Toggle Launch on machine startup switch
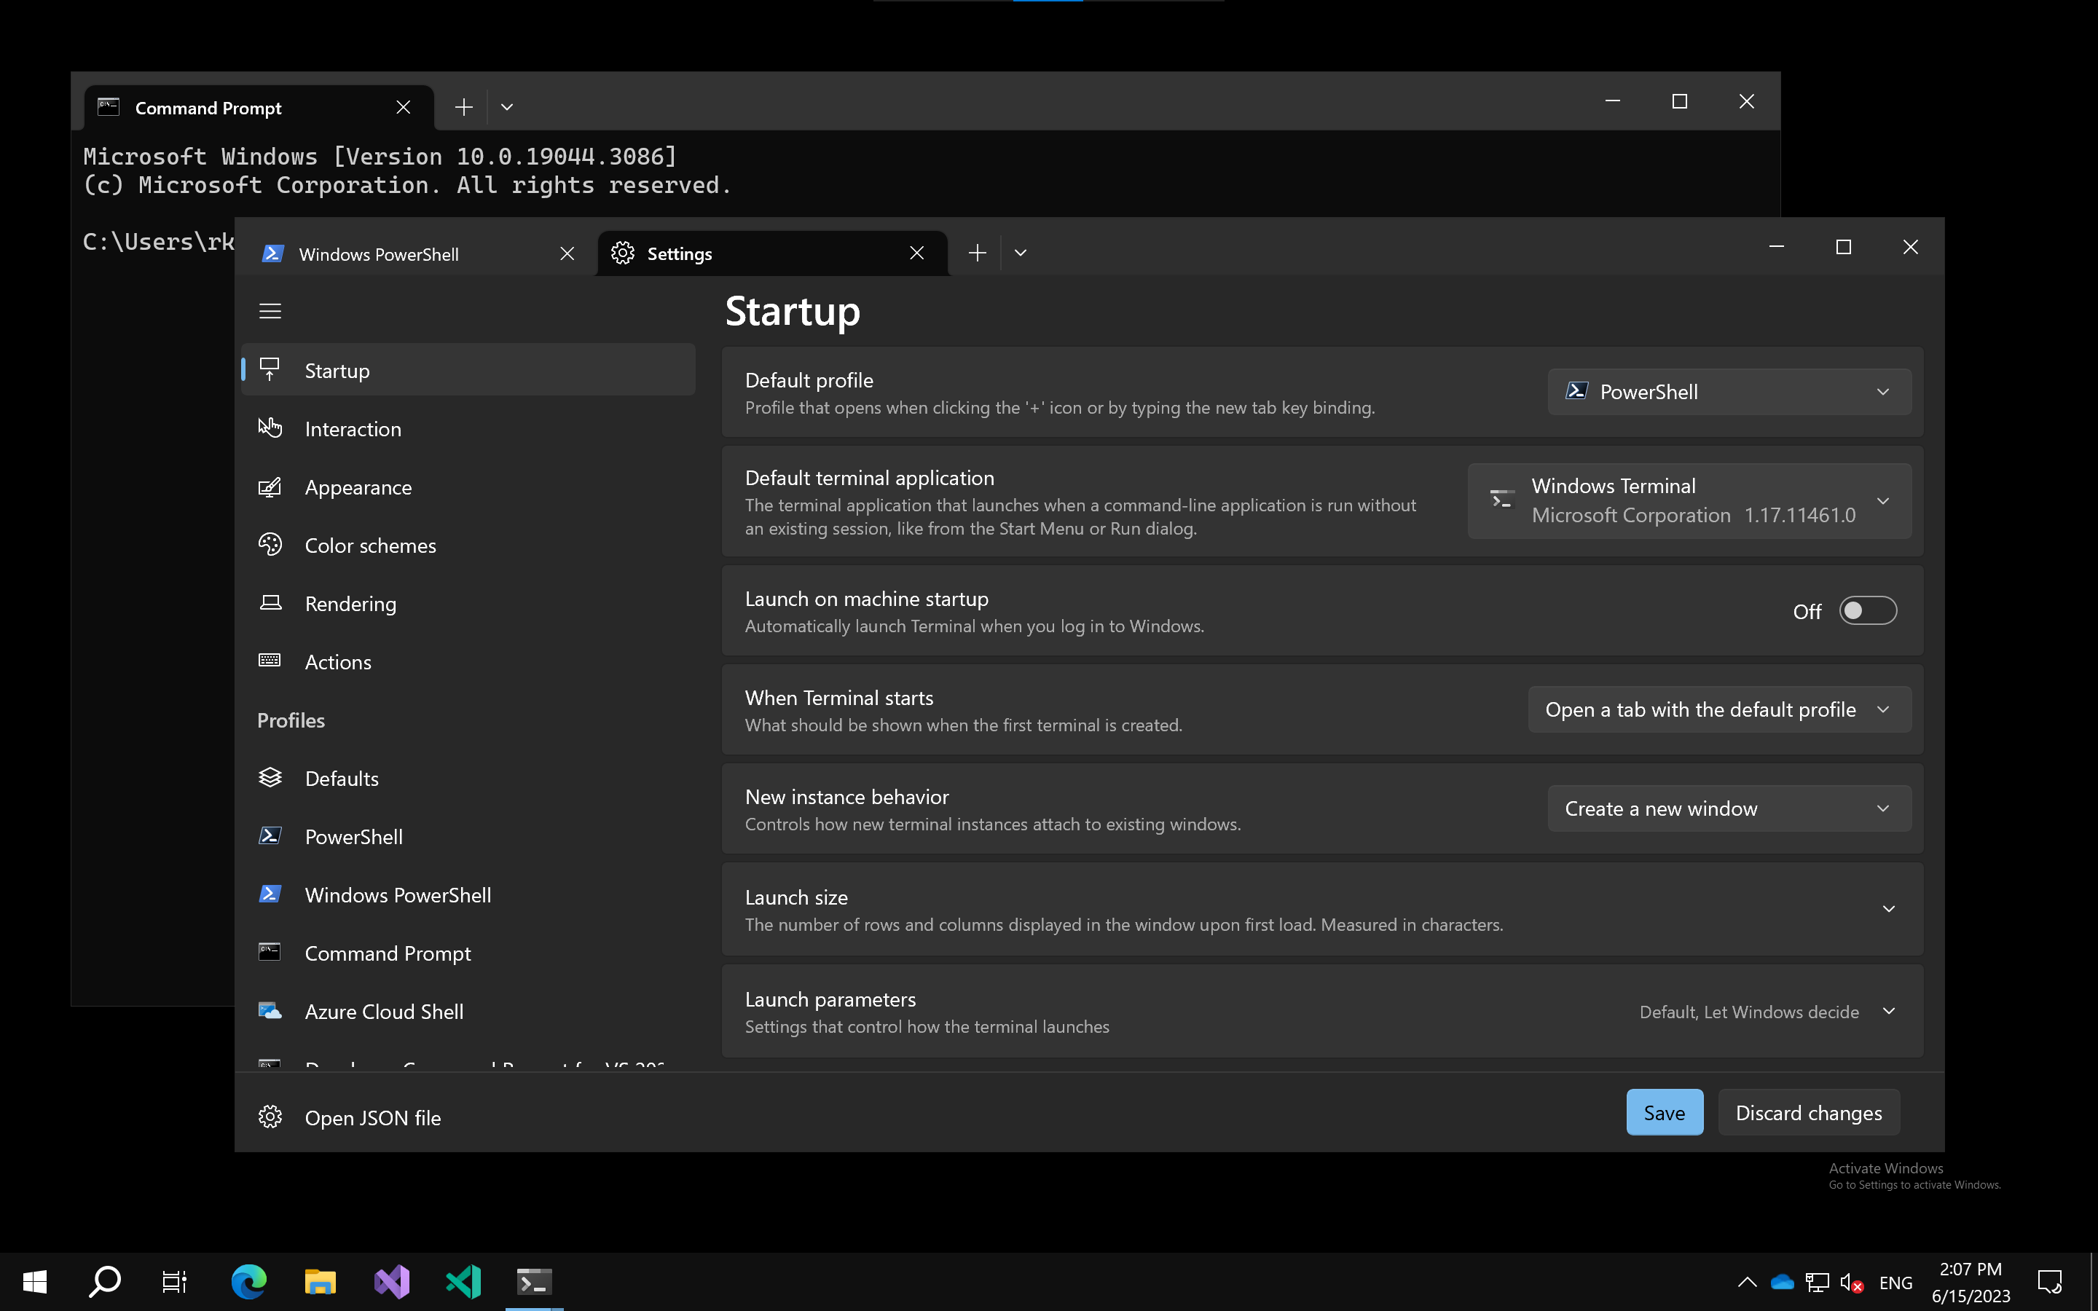The image size is (2098, 1311). tap(1866, 610)
